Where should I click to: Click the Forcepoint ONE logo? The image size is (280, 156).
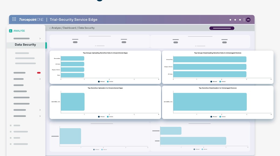(31, 20)
